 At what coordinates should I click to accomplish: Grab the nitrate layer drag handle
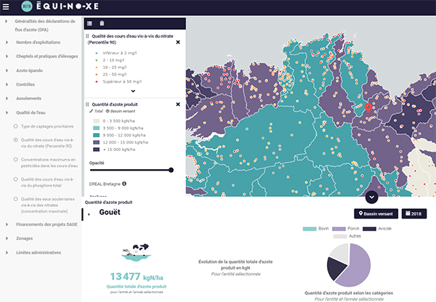(88, 35)
